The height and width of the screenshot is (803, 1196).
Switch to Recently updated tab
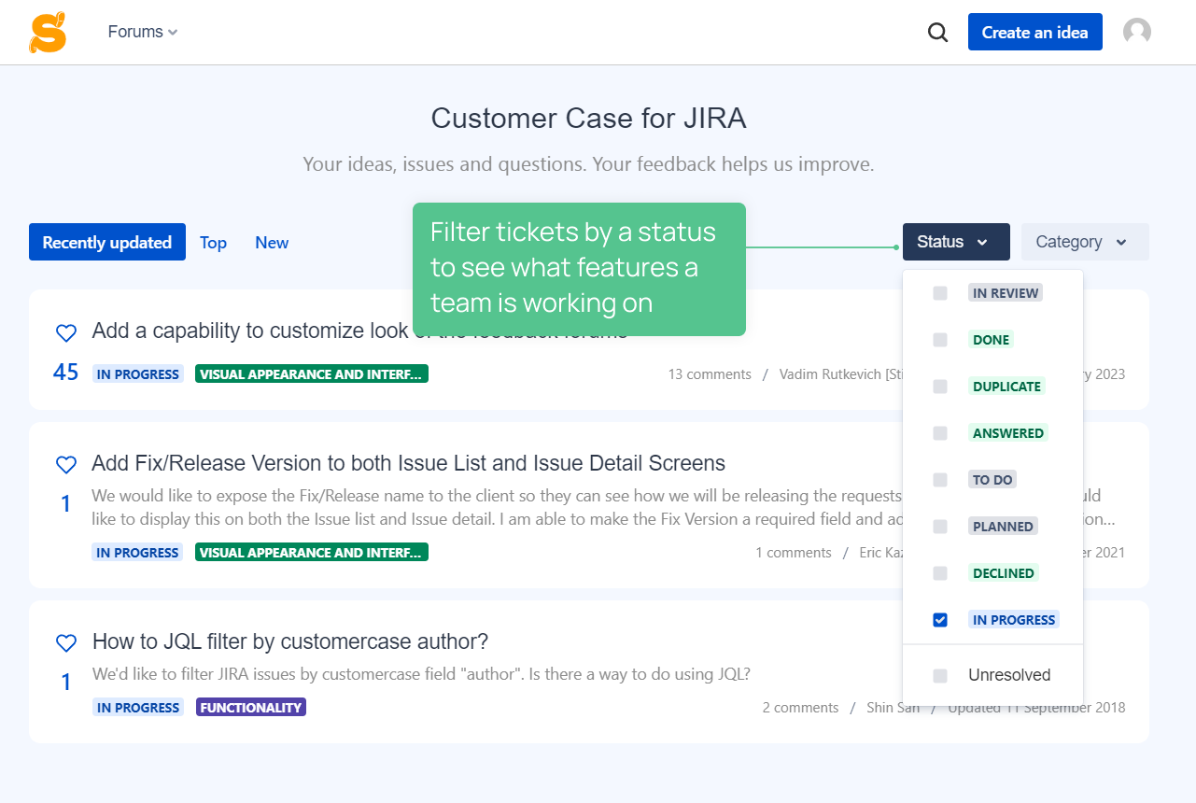pos(107,242)
